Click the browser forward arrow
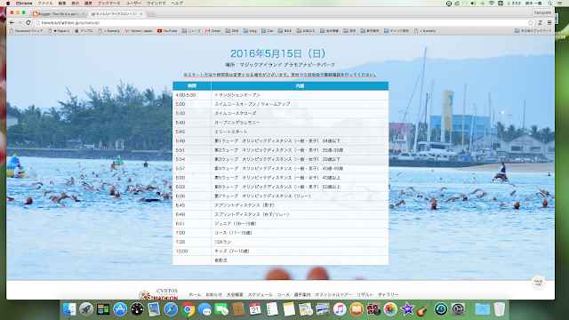The image size is (569, 320). click(x=20, y=22)
